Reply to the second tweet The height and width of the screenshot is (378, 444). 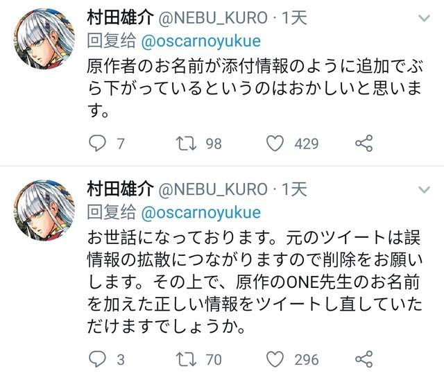tap(97, 359)
